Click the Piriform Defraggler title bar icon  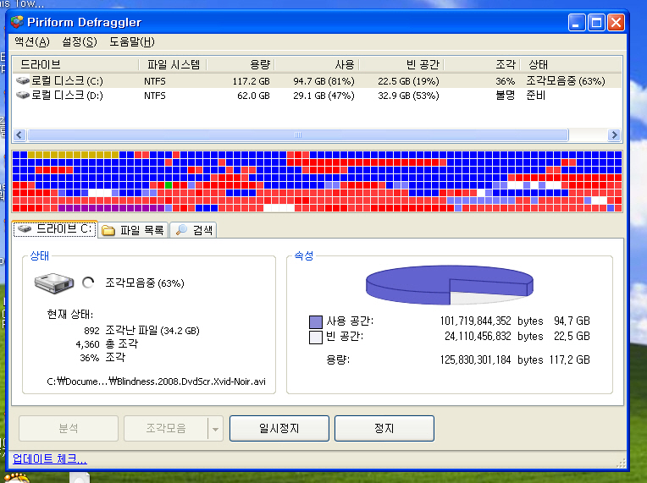(x=16, y=23)
